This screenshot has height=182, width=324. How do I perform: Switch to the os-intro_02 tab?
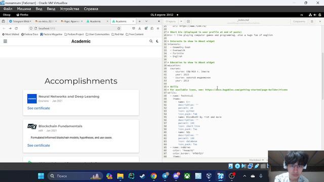click(x=46, y=21)
